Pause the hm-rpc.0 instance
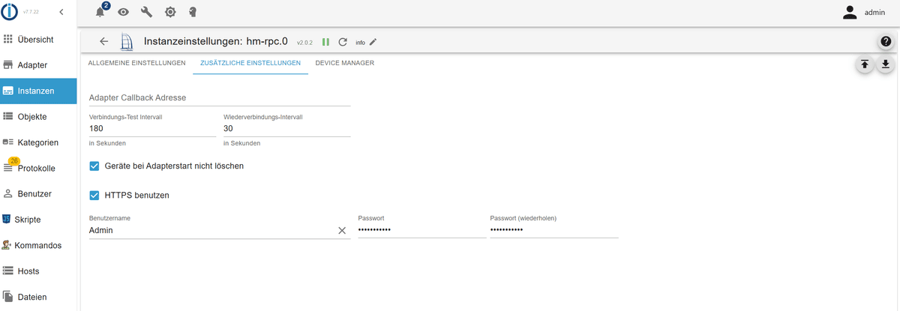Viewport: 900px width, 311px height. pos(326,42)
